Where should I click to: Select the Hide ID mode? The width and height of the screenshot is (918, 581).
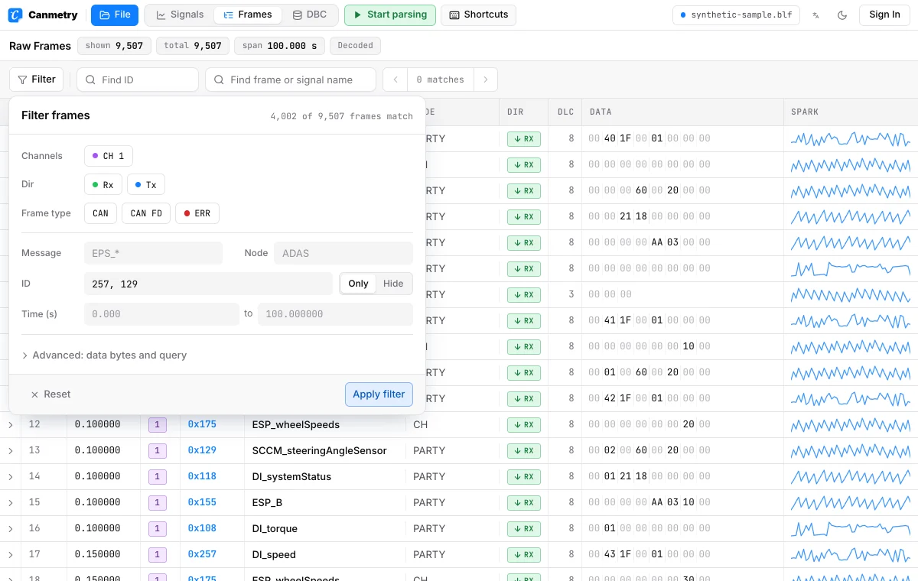coord(393,284)
